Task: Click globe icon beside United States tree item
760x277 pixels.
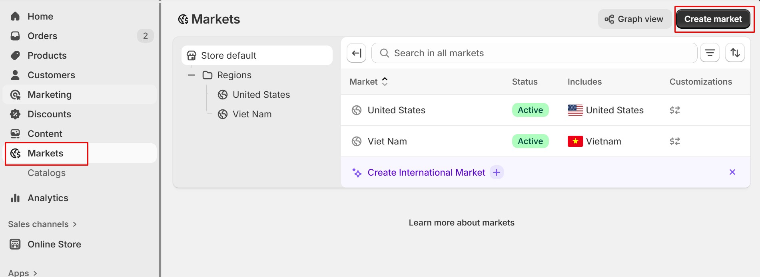Action: tap(223, 95)
